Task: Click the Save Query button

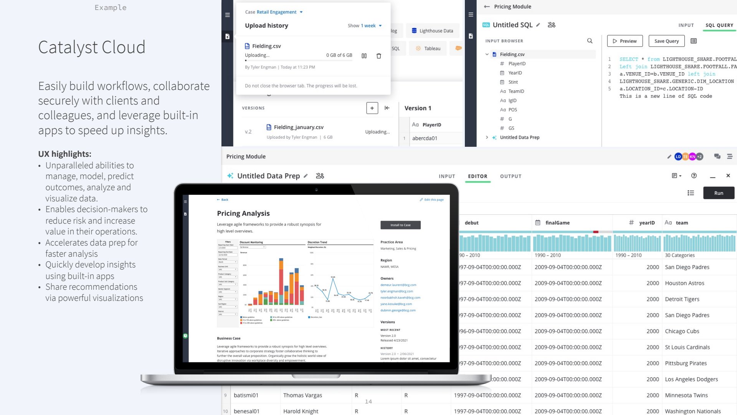Action: pyautogui.click(x=666, y=41)
